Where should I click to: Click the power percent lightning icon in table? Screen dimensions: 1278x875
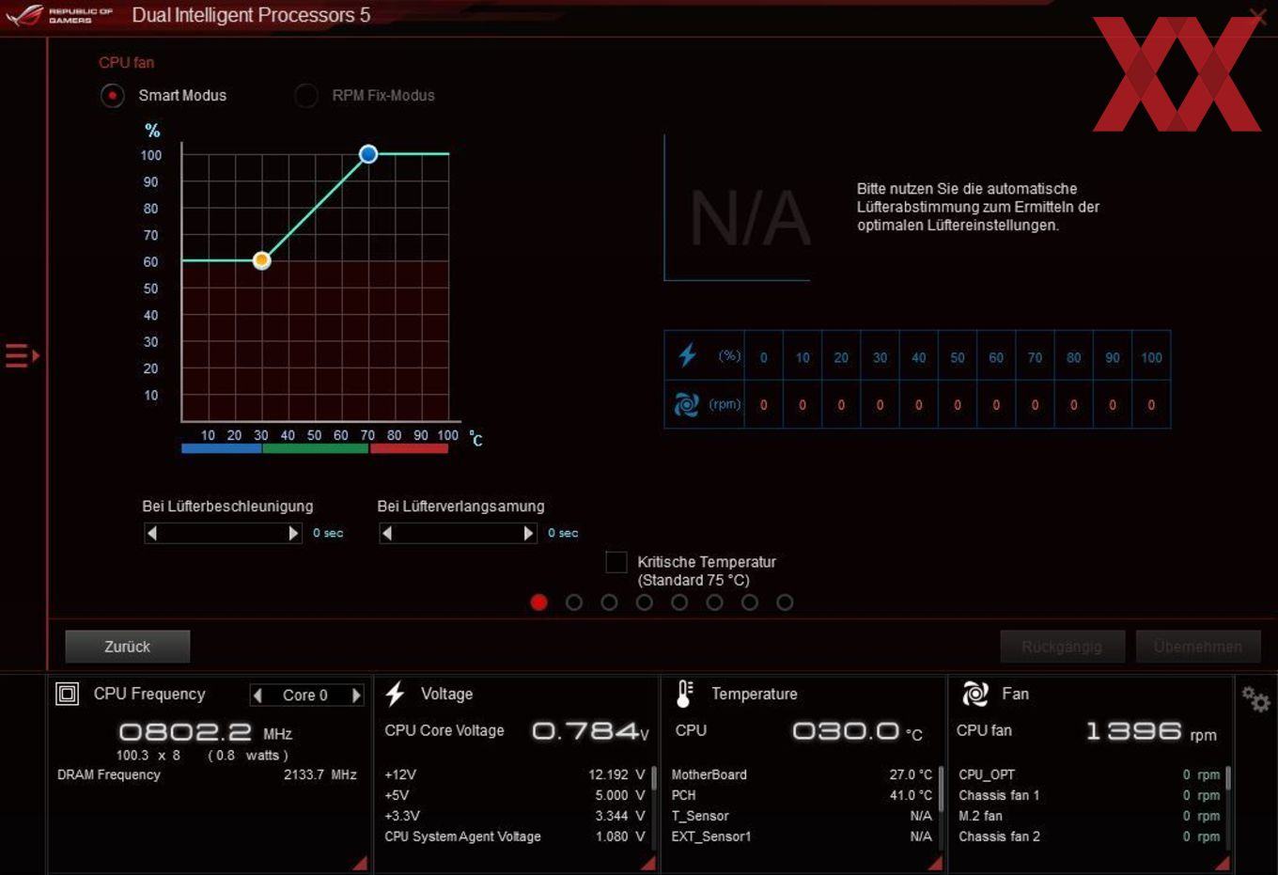[x=687, y=355]
